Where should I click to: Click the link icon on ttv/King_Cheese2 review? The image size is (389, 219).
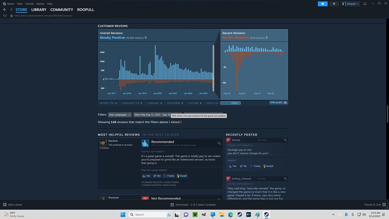tap(285, 178)
